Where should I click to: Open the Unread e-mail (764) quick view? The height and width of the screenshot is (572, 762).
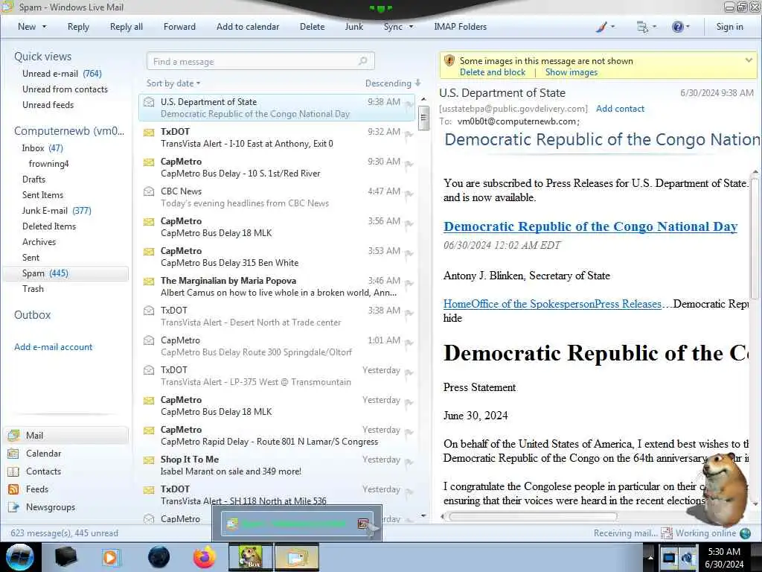pyautogui.click(x=62, y=74)
